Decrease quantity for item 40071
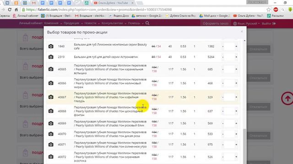The height and width of the screenshot is (164, 293). 223,144
